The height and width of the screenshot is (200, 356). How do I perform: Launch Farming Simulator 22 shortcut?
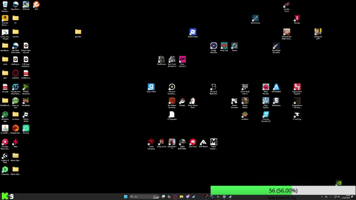point(266,117)
